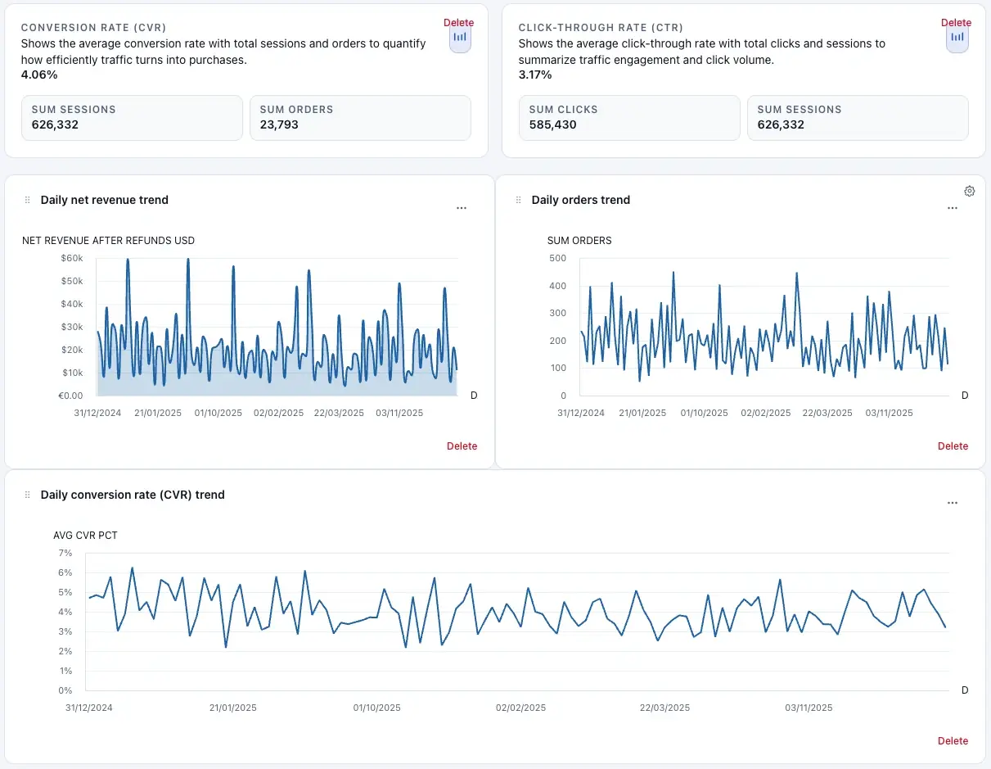This screenshot has width=991, height=769.
Task: Open settings gear on Daily orders trend
Action: [x=969, y=190]
